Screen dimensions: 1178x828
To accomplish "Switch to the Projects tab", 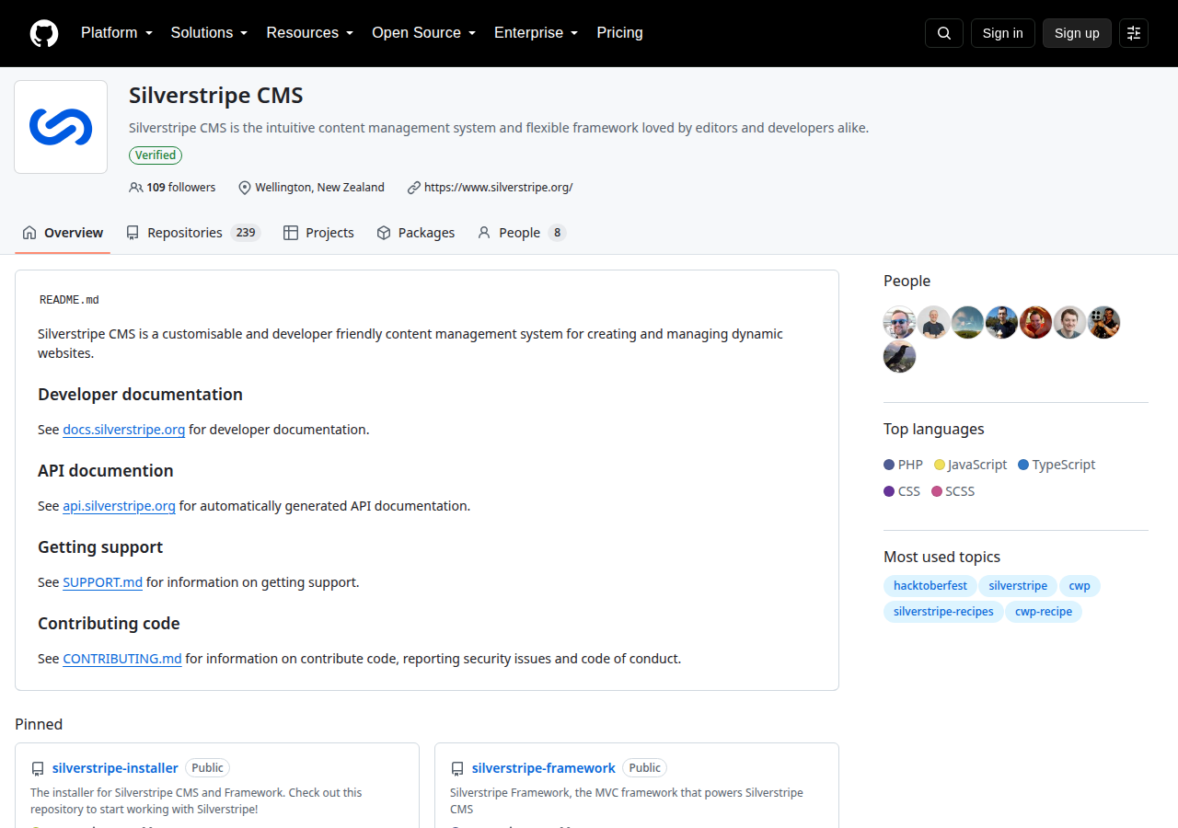I will 318,233.
